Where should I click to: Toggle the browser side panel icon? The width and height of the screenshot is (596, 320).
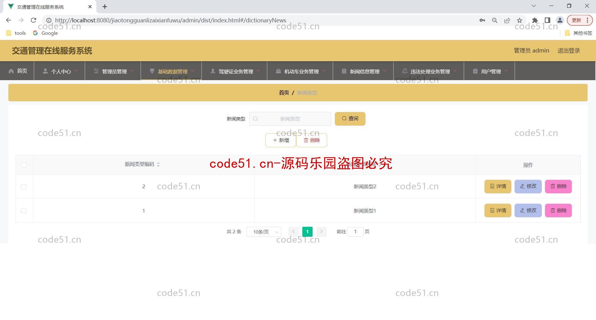[548, 20]
